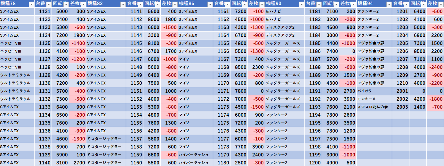Select the -1800 差枚 cell in row 2002
This screenshot has width=444, height=166.
click(435, 99)
